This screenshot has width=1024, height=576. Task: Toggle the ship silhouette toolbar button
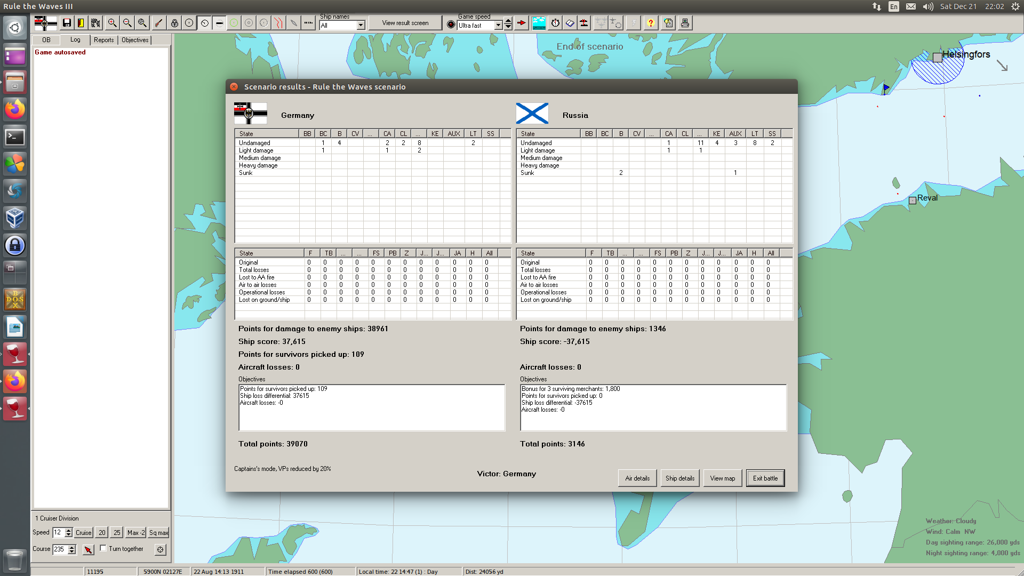(219, 23)
